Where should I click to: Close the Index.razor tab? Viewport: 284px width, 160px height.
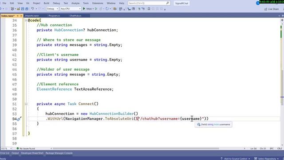click(x=21, y=16)
